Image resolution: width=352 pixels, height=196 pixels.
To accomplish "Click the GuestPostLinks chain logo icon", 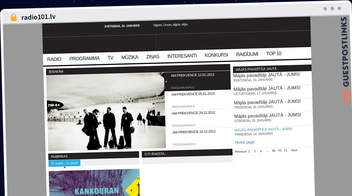I will (347, 96).
